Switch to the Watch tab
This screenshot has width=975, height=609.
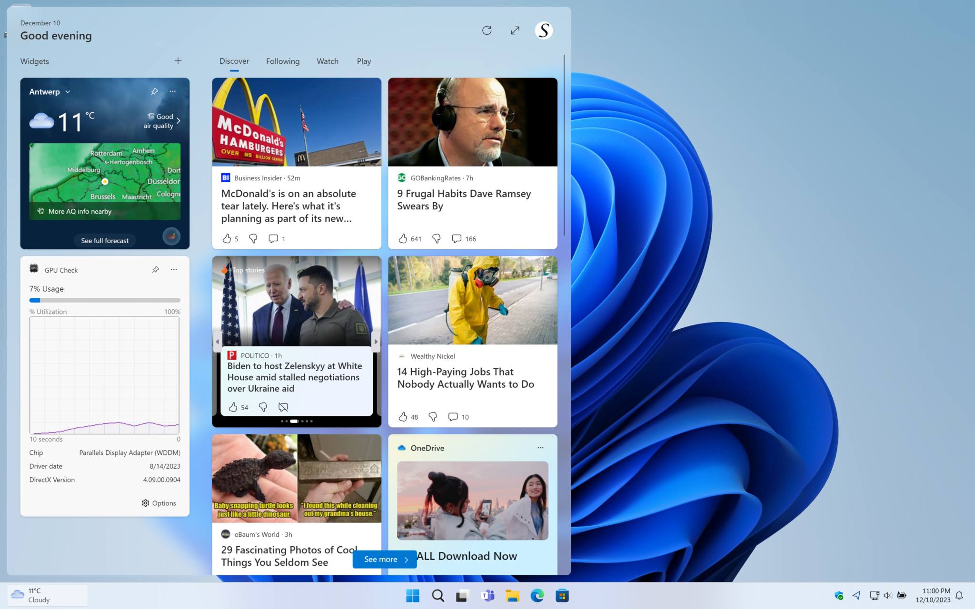(327, 61)
